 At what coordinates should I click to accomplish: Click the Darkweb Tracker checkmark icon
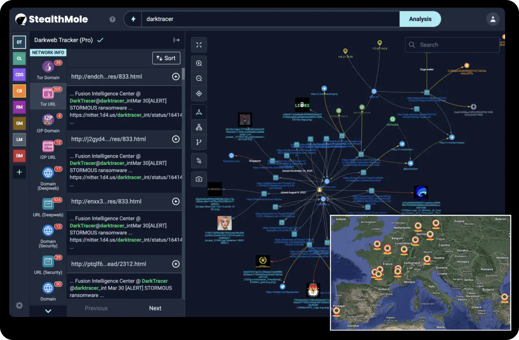101,40
